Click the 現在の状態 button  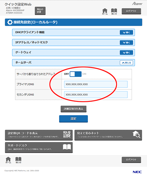pos(40,11)
